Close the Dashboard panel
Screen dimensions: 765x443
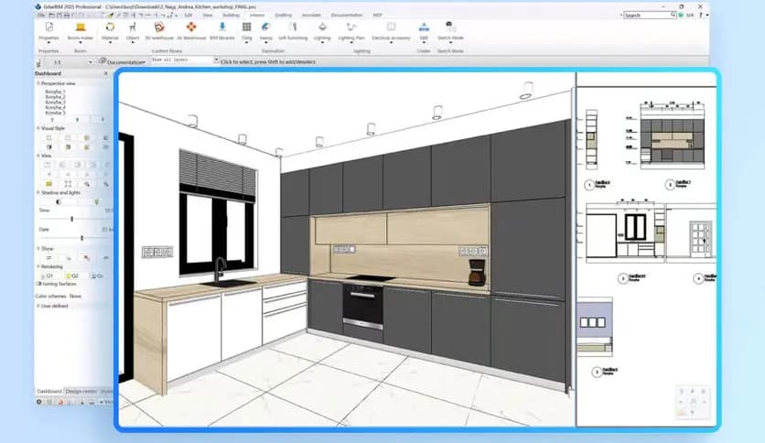coord(105,73)
